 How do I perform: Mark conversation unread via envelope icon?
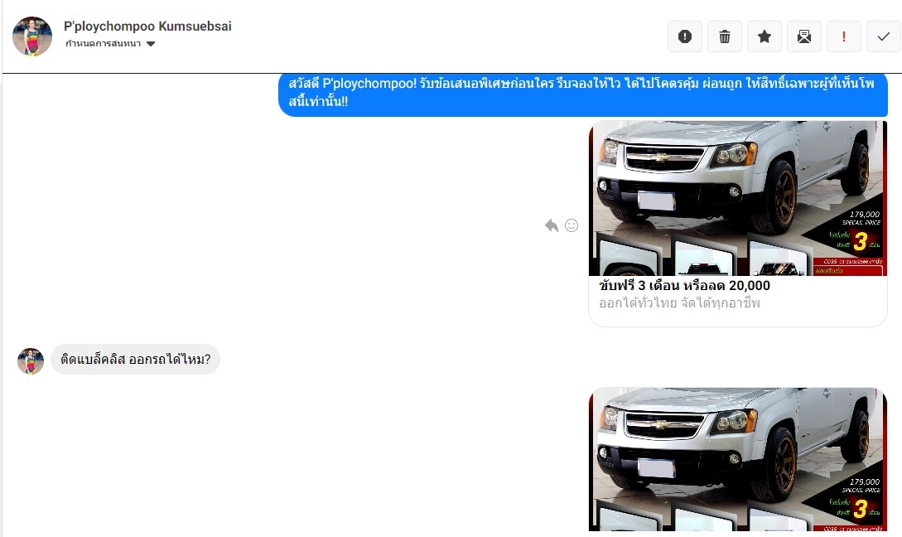pos(803,36)
